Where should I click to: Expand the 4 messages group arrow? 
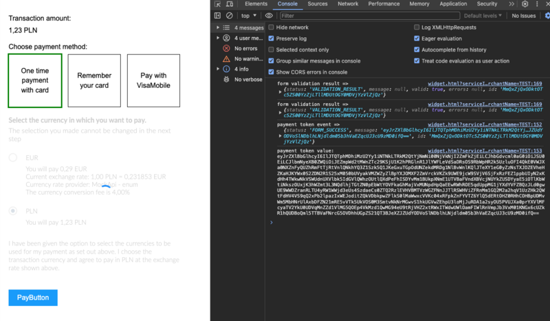point(218,27)
